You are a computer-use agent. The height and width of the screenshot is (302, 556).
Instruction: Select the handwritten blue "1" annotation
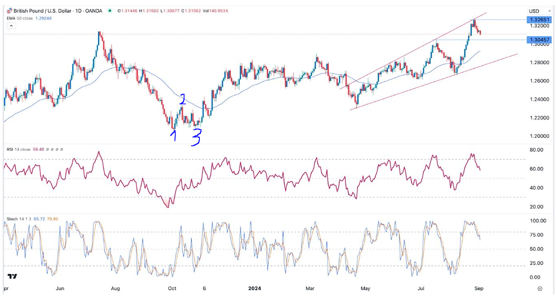[x=173, y=134]
